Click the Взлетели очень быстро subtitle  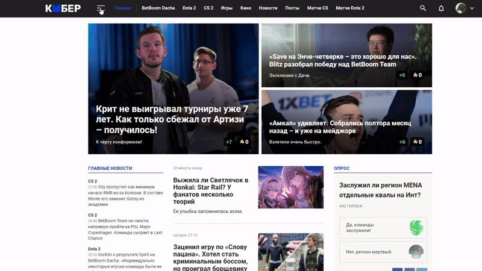pyautogui.click(x=295, y=142)
